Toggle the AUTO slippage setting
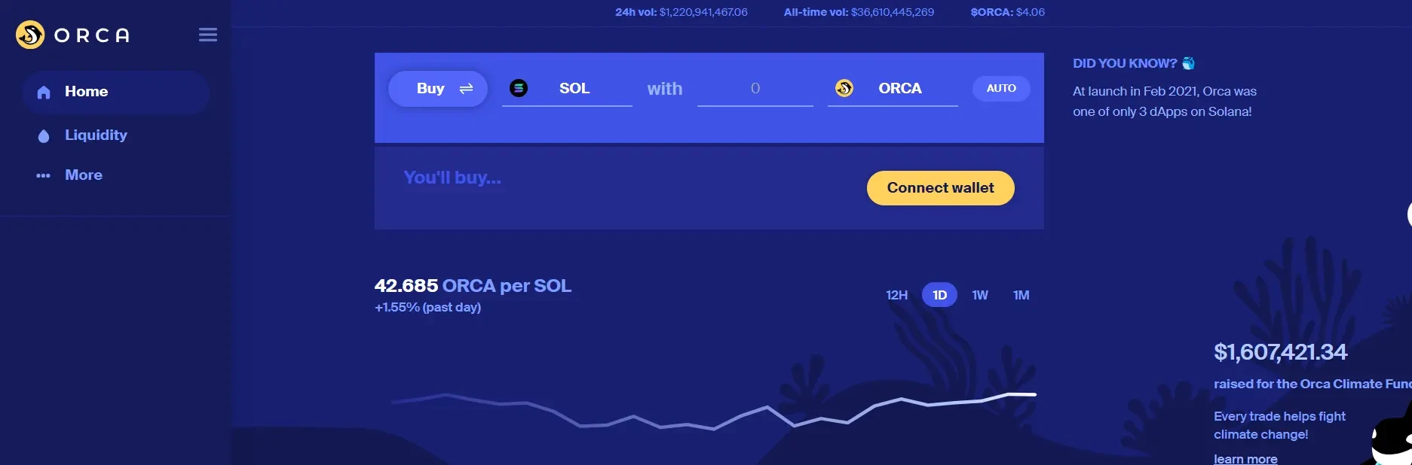Image resolution: width=1412 pixels, height=465 pixels. click(x=1001, y=88)
